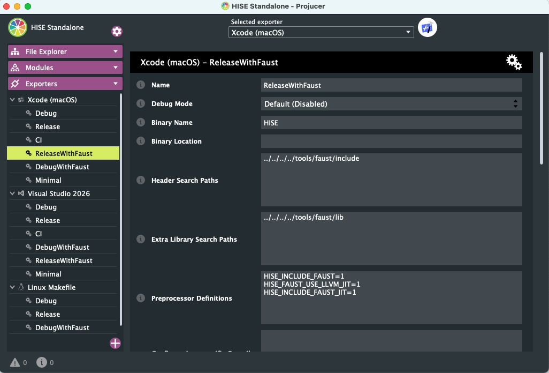Click the info icon for Preprocessor Definitions

click(x=141, y=298)
